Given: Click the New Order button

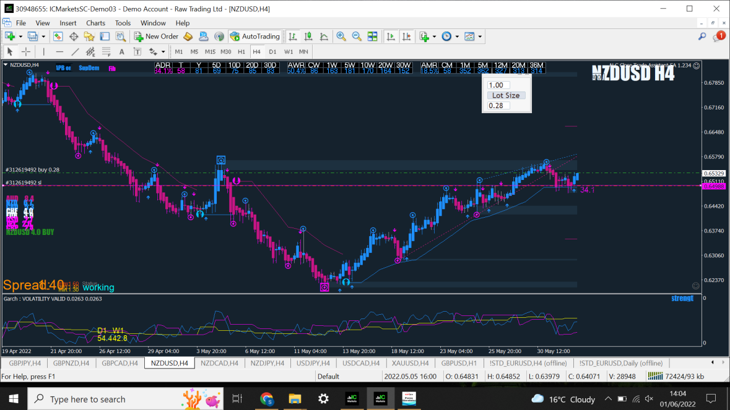Looking at the screenshot, I should 156,36.
